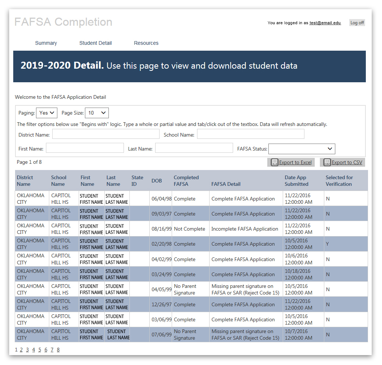382x365 pixels.
Task: Open the test@email.edu account link
Action: click(x=325, y=23)
